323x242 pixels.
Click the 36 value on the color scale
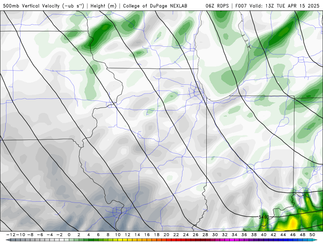click(244, 235)
